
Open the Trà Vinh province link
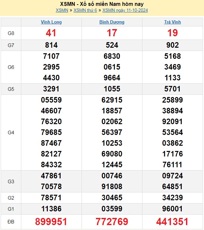tap(173, 22)
